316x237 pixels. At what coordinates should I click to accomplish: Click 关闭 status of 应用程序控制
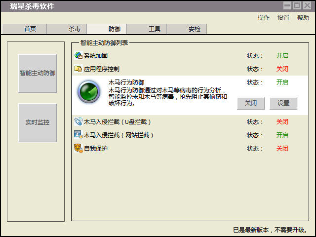282,69
